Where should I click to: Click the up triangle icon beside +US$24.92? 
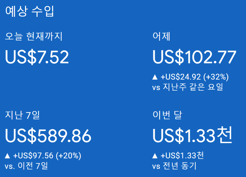pyautogui.click(x=155, y=77)
